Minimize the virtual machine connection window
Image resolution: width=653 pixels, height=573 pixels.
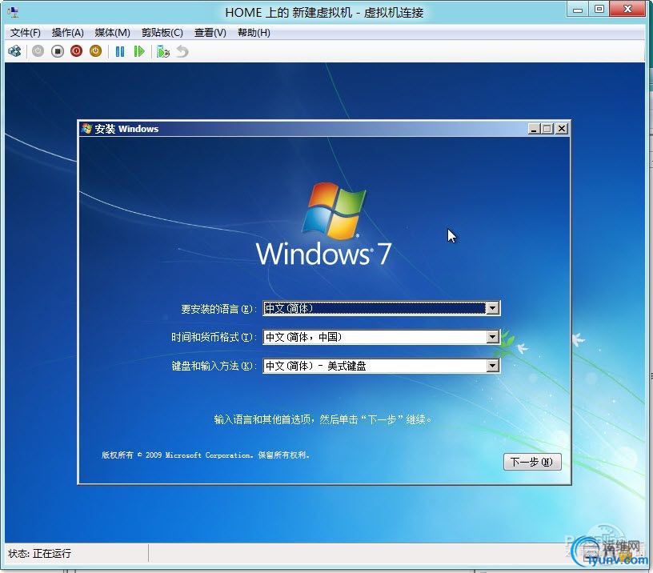click(578, 9)
